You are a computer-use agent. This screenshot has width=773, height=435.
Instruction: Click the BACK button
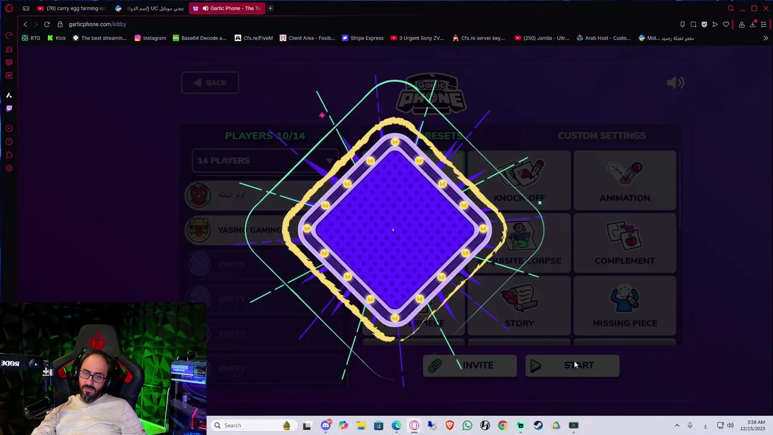[x=210, y=83]
